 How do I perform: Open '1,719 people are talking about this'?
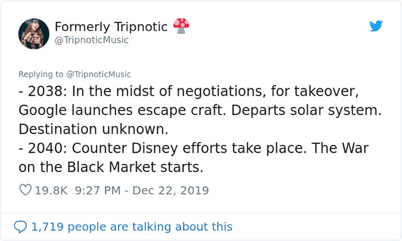(132, 227)
